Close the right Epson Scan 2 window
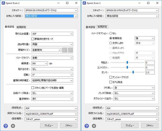Image resolution: width=162 pixels, height=131 pixels. pos(157,3)
